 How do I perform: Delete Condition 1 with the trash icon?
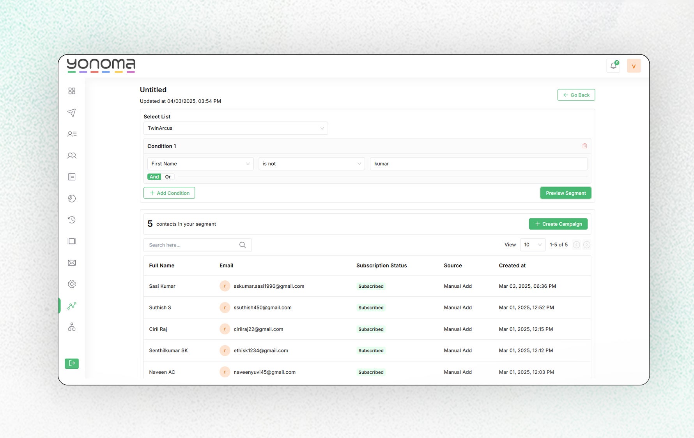pyautogui.click(x=584, y=146)
